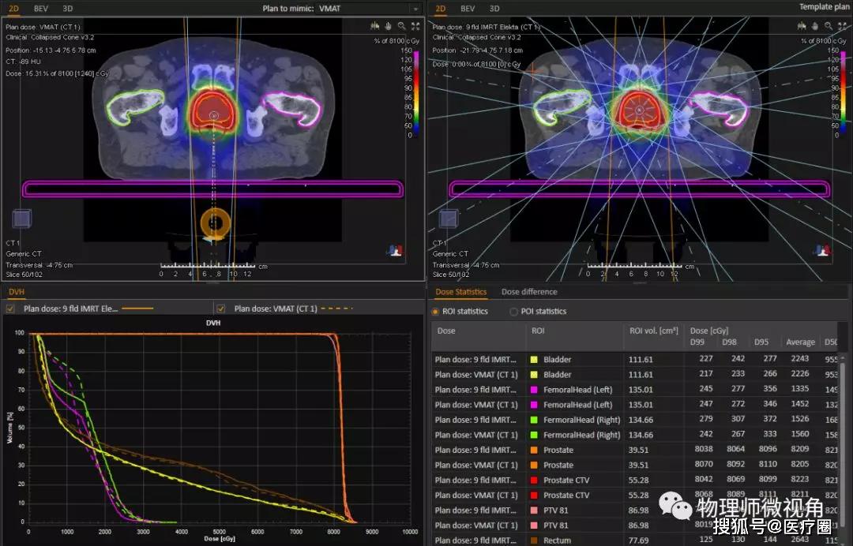Switch to the Dose difference tab
The image size is (853, 546).
point(529,292)
